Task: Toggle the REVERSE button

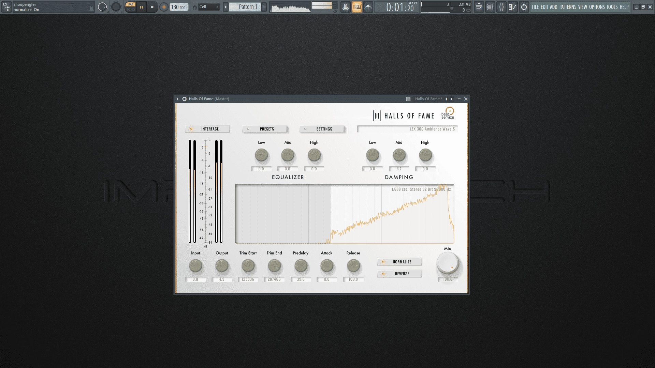Action: pos(399,274)
